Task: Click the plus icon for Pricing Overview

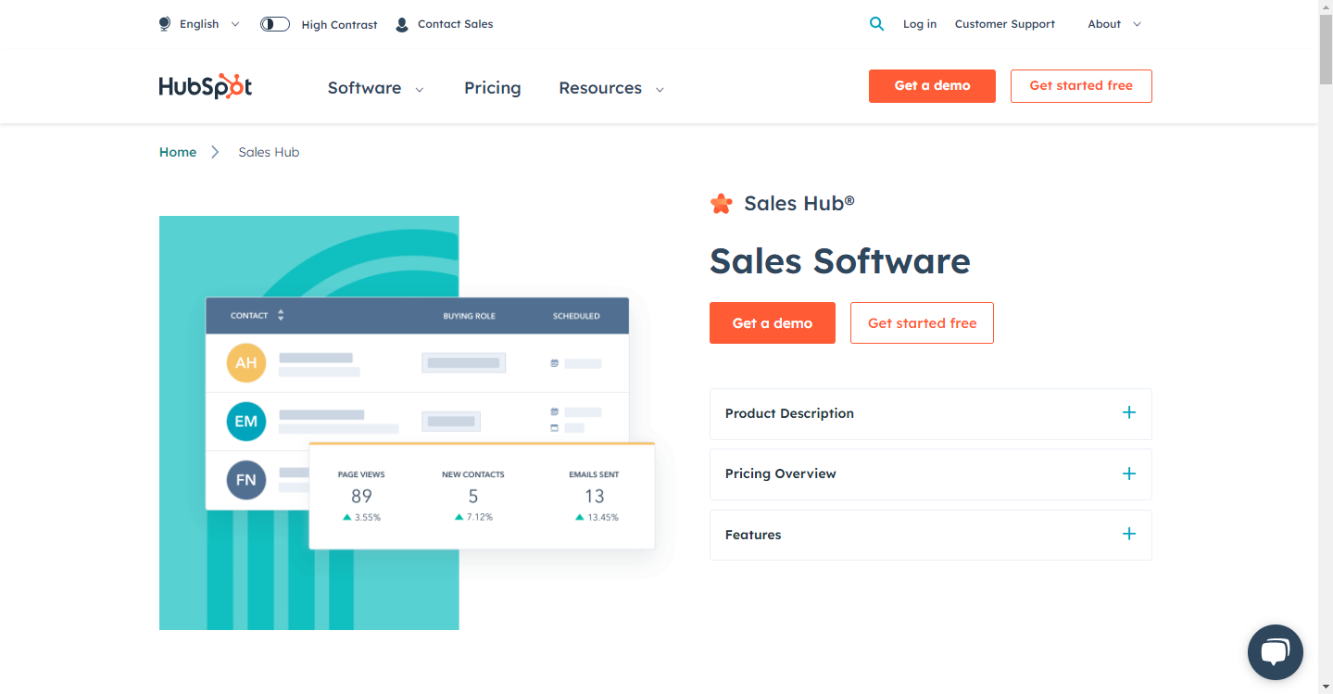Action: click(1128, 473)
